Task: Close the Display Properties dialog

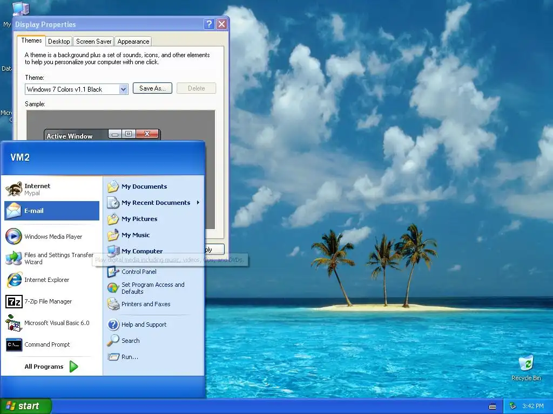Action: click(x=221, y=24)
